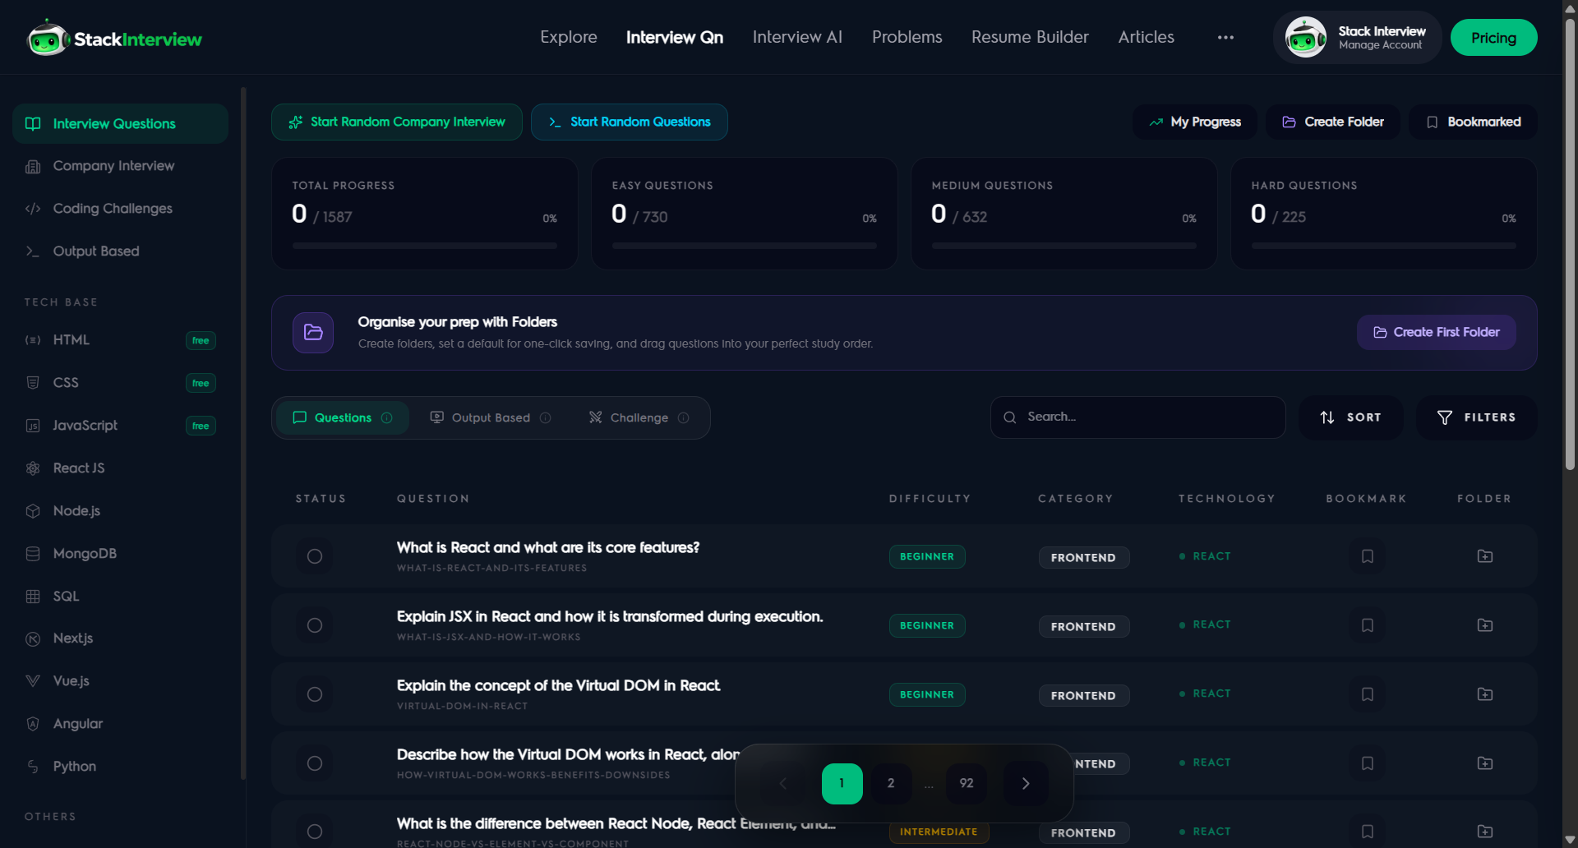Click the Easy Questions progress bar
This screenshot has height=848, width=1578.
pos(745,245)
